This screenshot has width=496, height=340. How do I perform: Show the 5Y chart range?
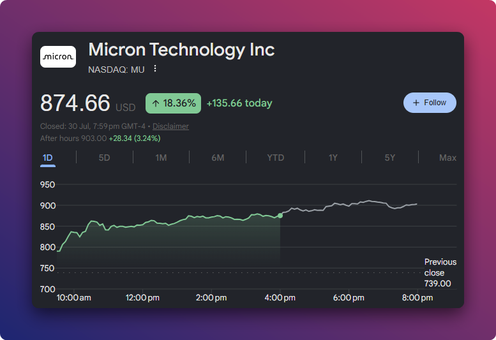tap(389, 158)
